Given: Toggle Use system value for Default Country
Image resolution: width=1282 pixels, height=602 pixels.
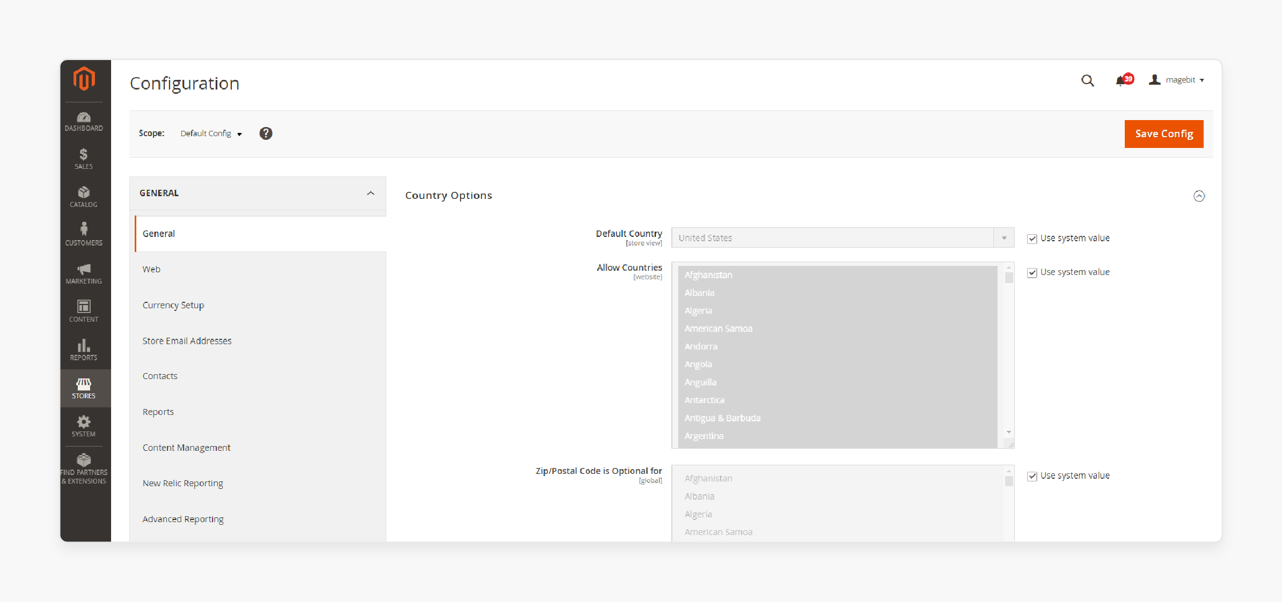Looking at the screenshot, I should pos(1031,237).
